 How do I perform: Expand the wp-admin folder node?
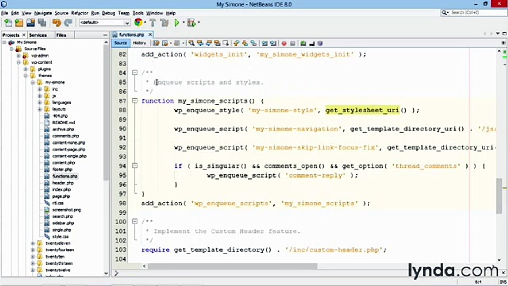19,56
